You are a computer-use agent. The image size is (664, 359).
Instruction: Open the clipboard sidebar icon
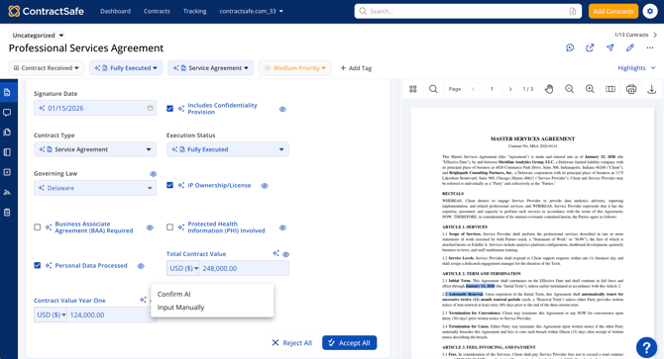[7, 212]
